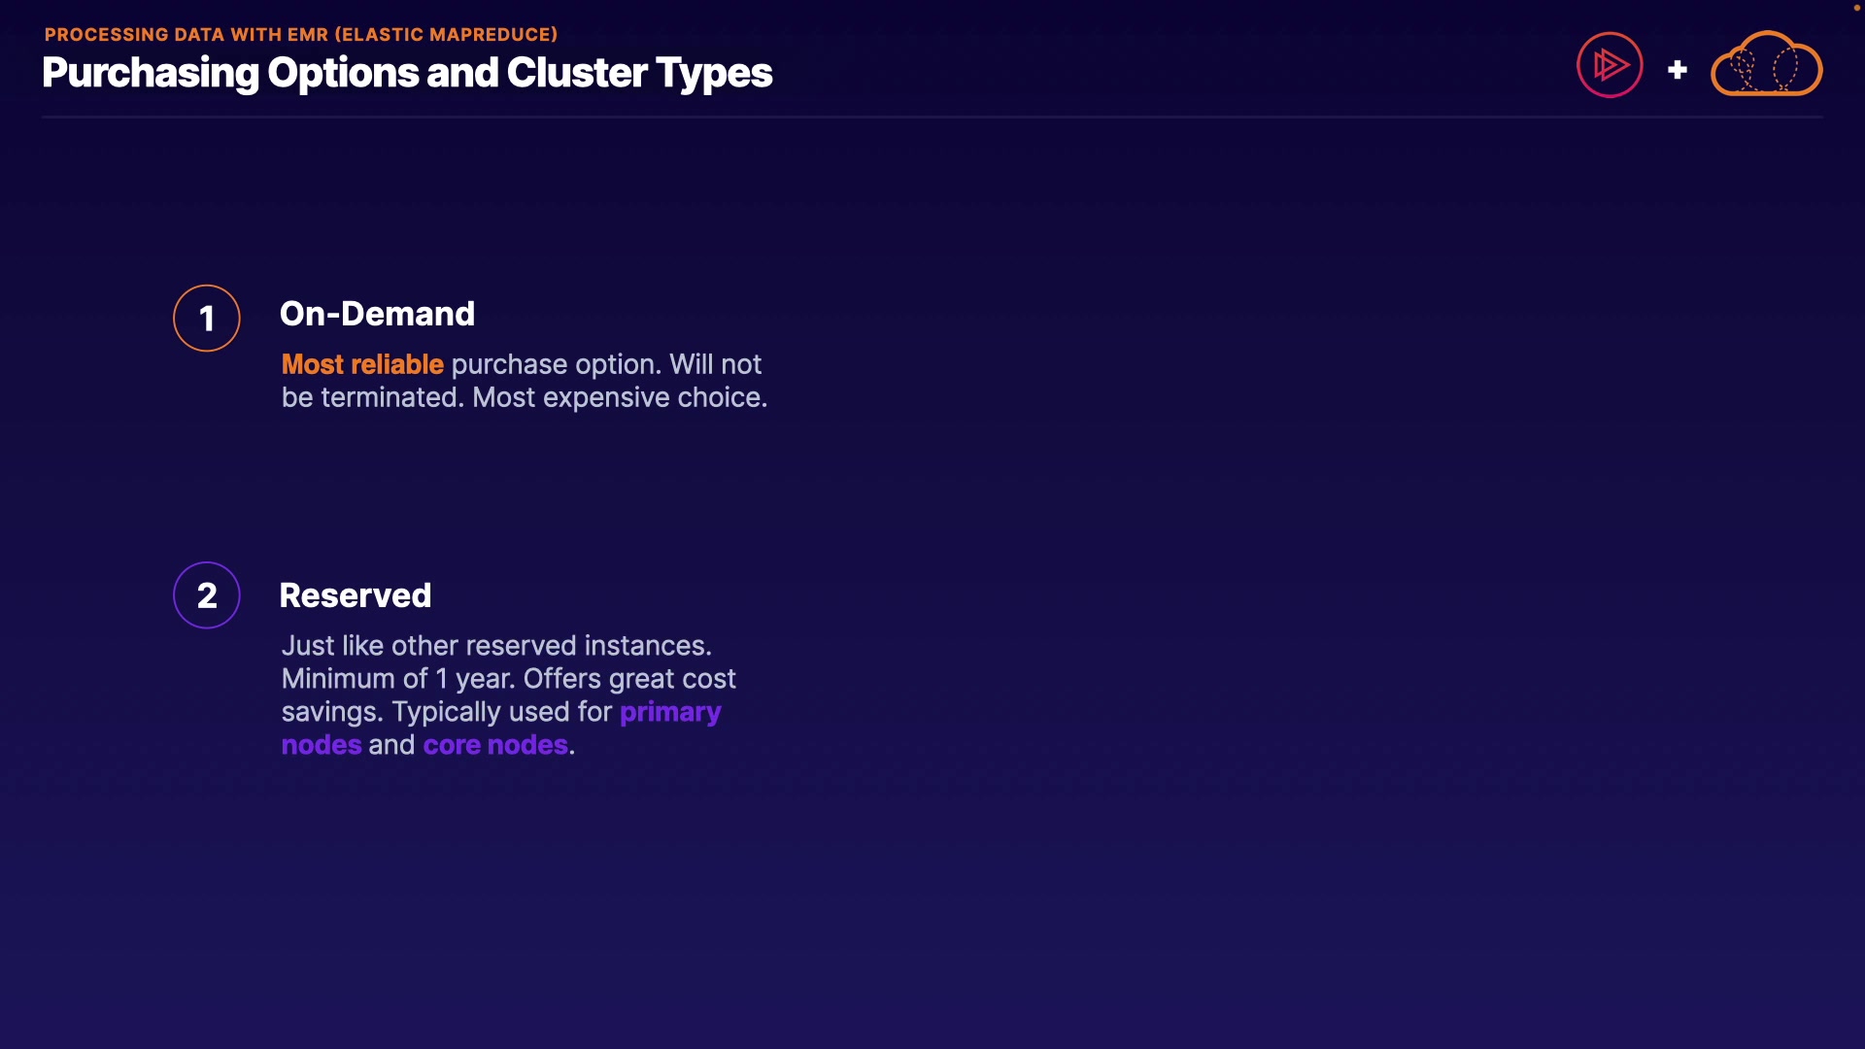Click the 'Typically used for' text
Image resolution: width=1865 pixels, height=1049 pixels.
(x=501, y=712)
